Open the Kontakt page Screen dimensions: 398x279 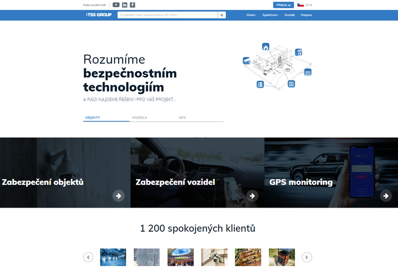[x=289, y=15]
